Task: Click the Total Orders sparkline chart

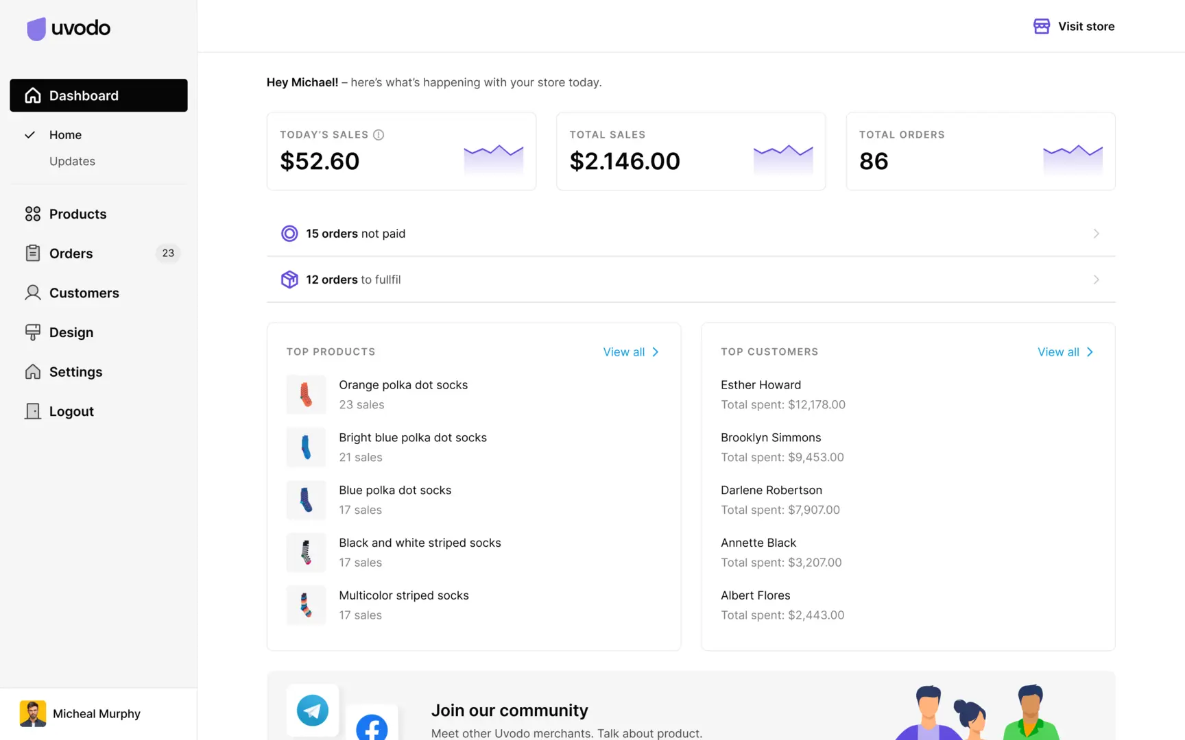Action: 1073,159
